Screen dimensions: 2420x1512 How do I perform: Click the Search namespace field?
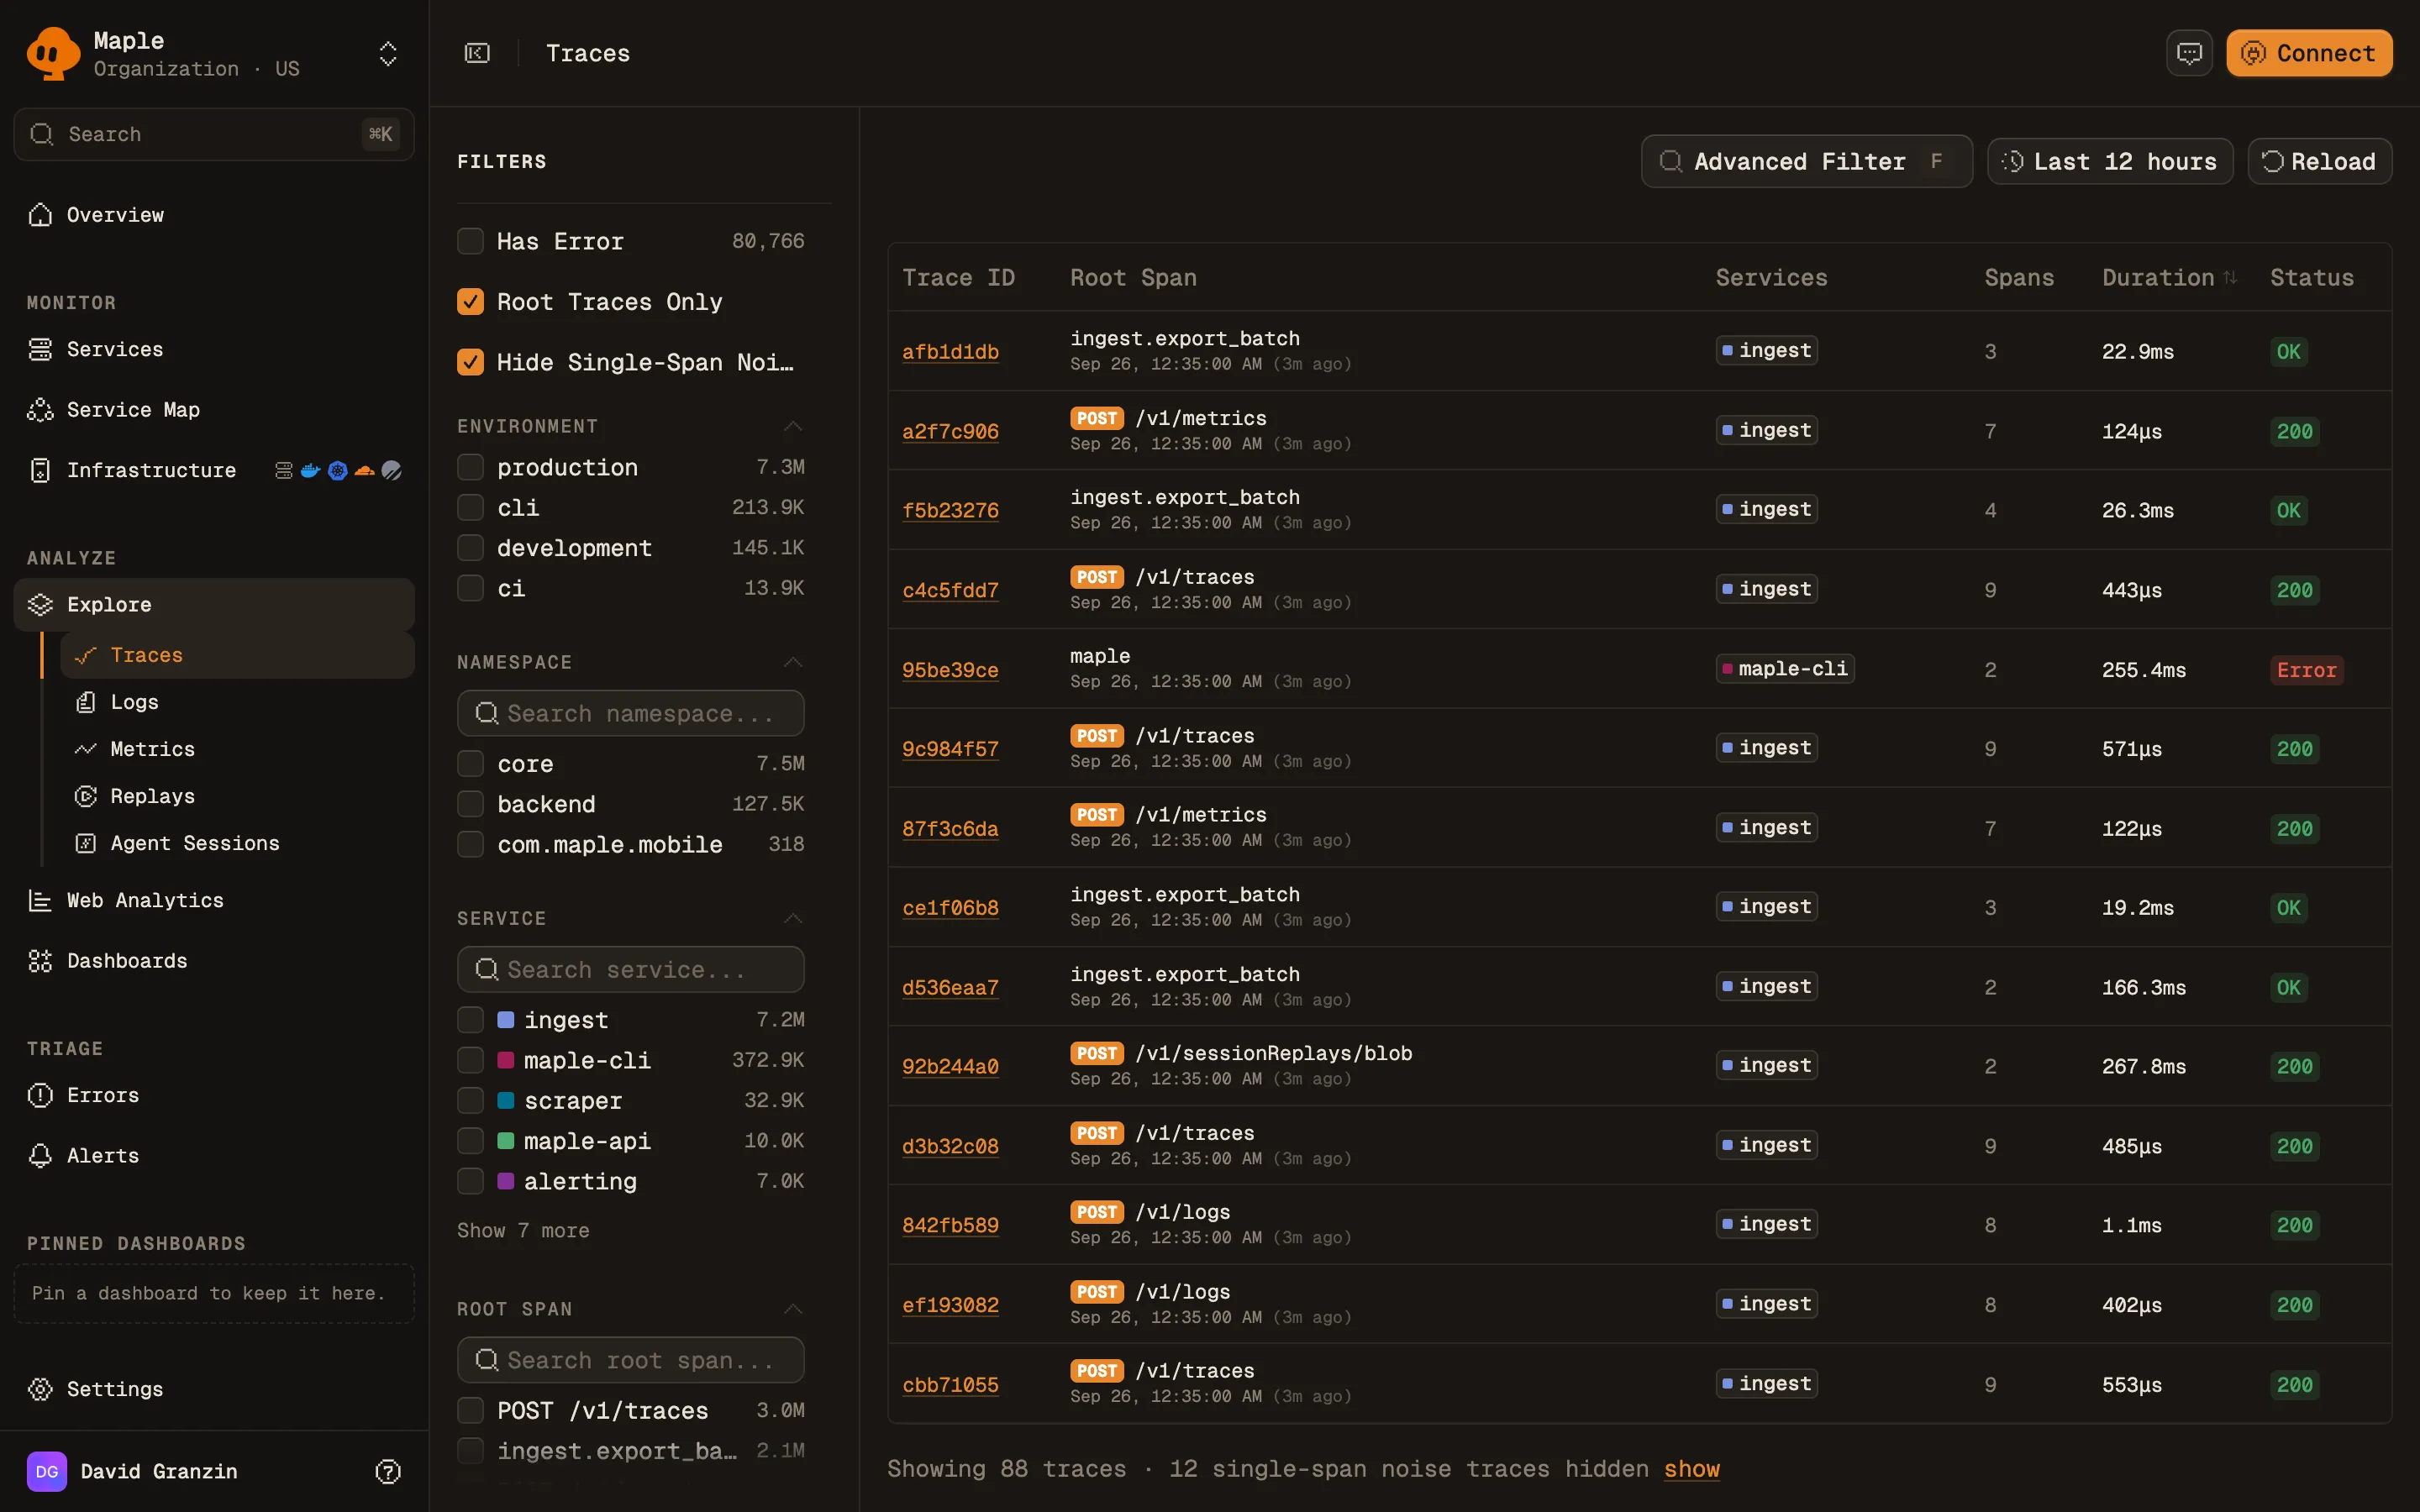(x=631, y=713)
